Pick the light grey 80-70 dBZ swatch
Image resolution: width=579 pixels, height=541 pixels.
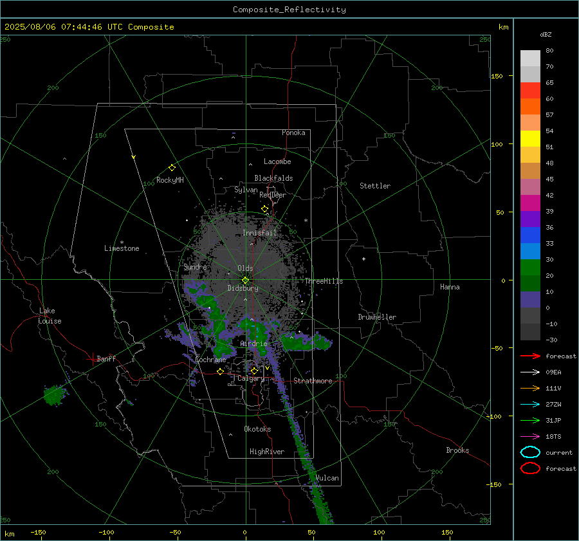tap(530, 58)
